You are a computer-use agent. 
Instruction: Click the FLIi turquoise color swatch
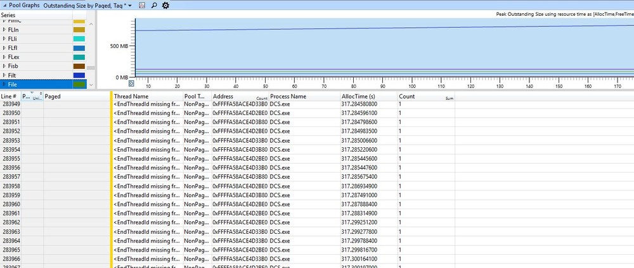[x=79, y=39]
